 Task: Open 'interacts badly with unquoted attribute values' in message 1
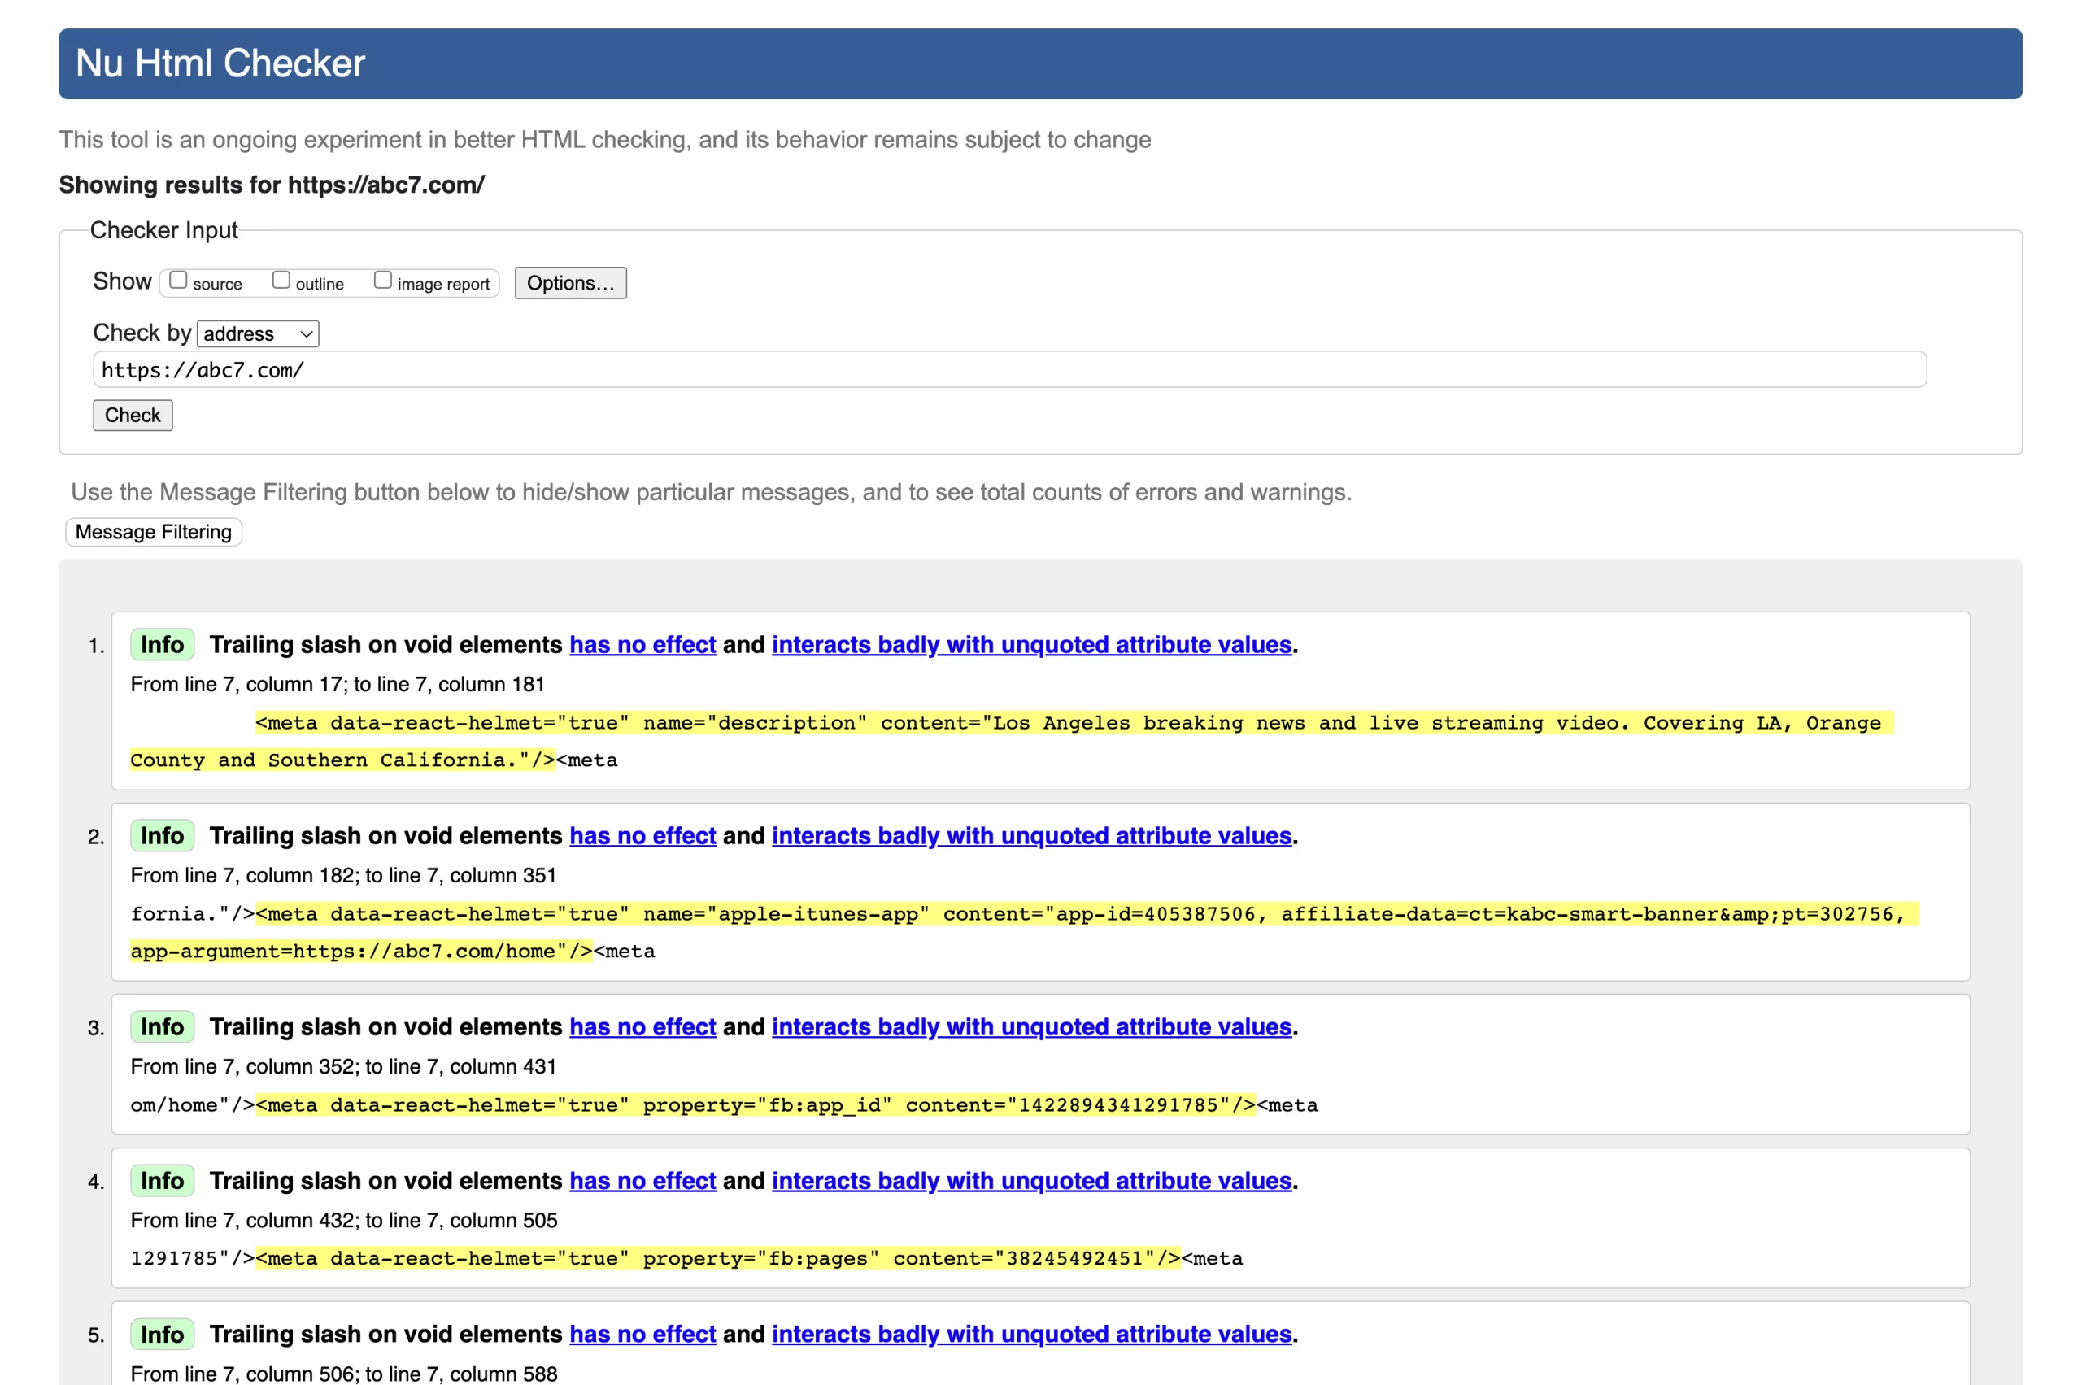[x=1031, y=645]
